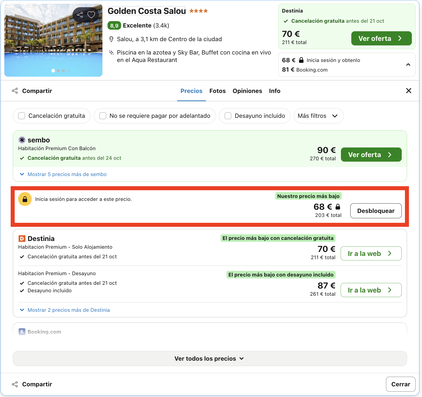Viewport: 422px width, 397px height.
Task: Click Ir a la web for 87 € Destinia
Action: click(x=371, y=290)
